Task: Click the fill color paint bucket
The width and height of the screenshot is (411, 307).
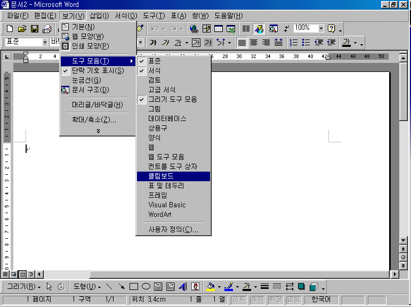Action: [211, 287]
